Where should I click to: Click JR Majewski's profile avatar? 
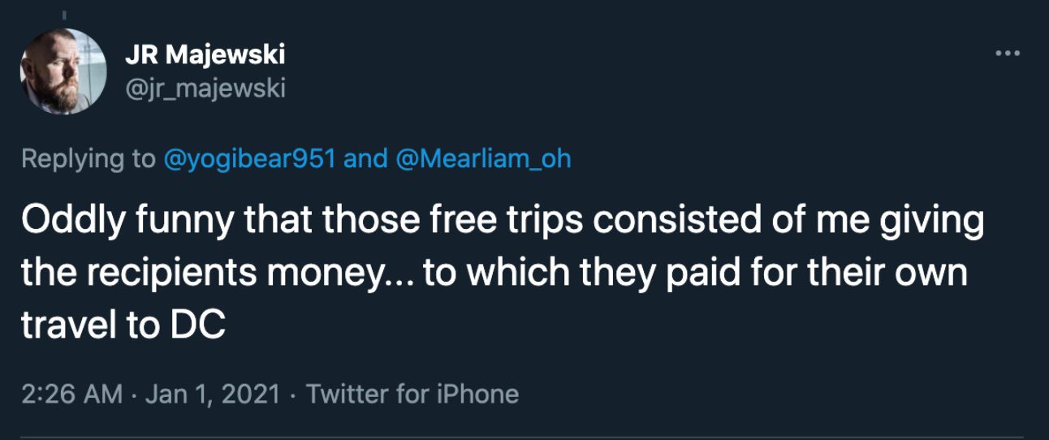[x=63, y=71]
